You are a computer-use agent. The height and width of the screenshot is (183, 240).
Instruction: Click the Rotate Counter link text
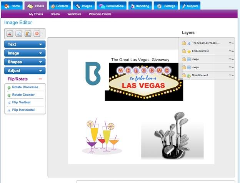click(23, 95)
